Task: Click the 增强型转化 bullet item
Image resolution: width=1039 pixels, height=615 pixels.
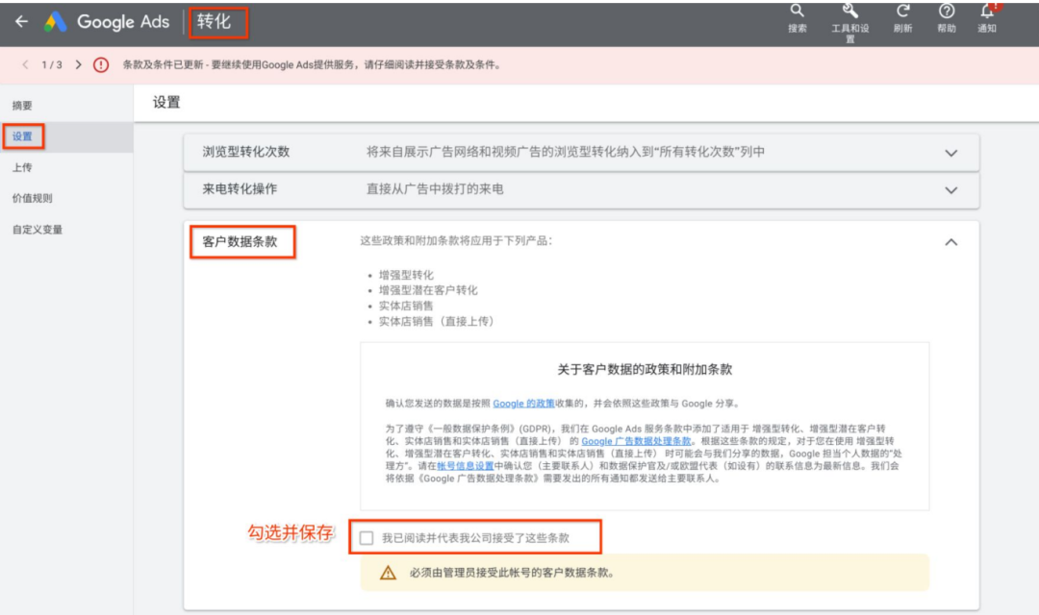Action: (x=406, y=275)
